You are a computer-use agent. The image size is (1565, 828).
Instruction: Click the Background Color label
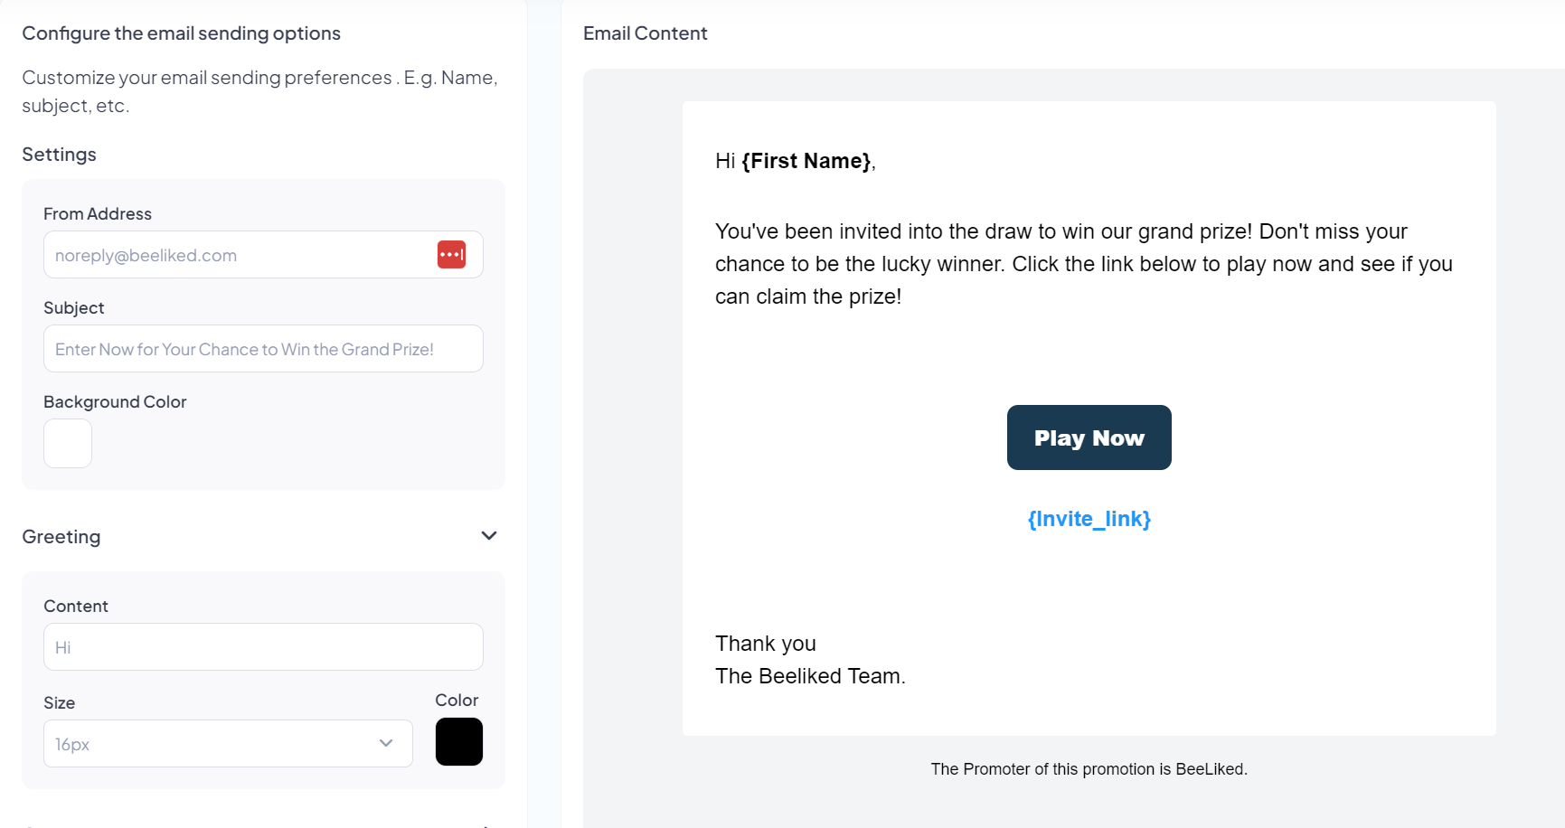(115, 401)
